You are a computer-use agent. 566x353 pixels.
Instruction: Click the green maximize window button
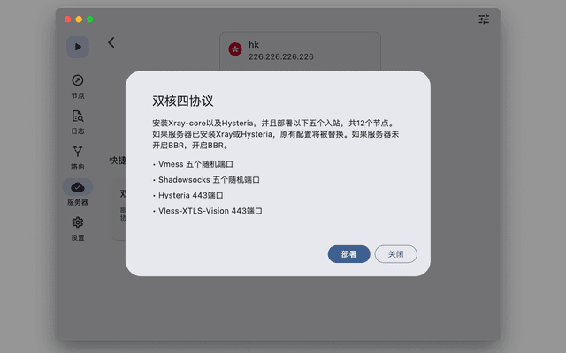click(90, 19)
